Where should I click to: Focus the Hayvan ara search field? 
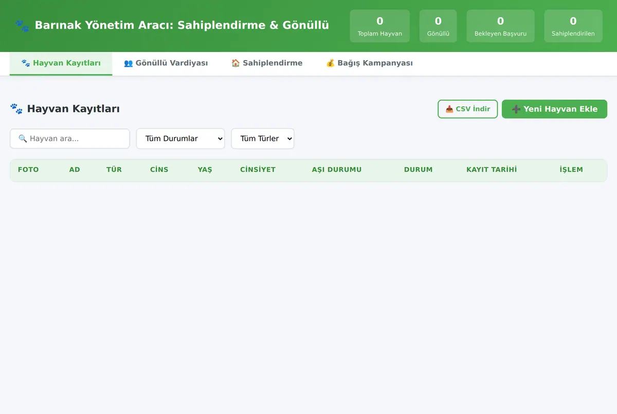[70, 139]
